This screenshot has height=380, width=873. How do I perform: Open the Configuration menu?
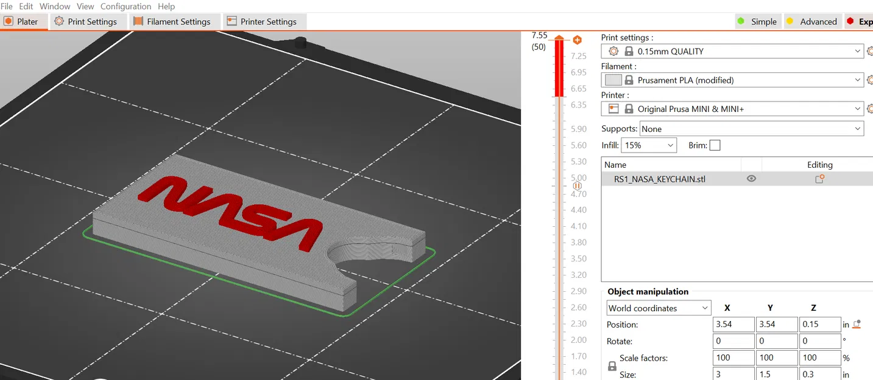tap(125, 6)
